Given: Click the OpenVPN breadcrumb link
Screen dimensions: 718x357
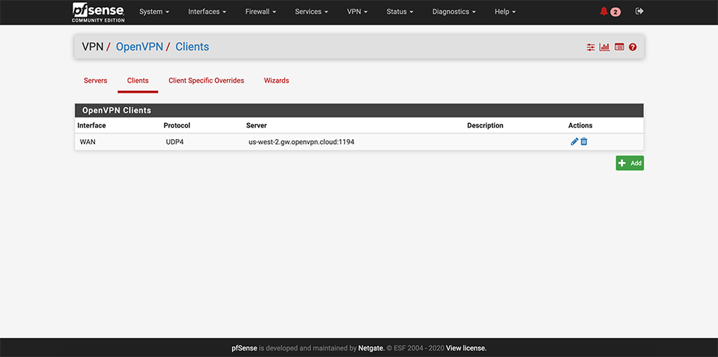Looking at the screenshot, I should pos(140,47).
